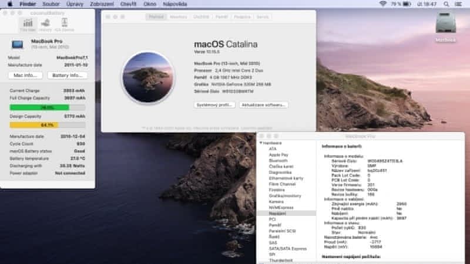Click the serial number line in About This Mac
The image size is (470, 264).
click(224, 92)
